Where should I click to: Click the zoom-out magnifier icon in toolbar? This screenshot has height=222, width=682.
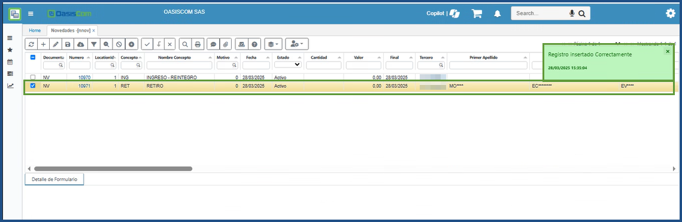(x=106, y=44)
